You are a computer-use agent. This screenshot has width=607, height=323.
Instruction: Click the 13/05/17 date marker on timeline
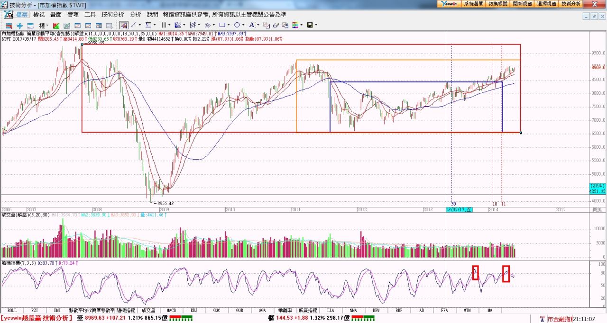[459, 209]
